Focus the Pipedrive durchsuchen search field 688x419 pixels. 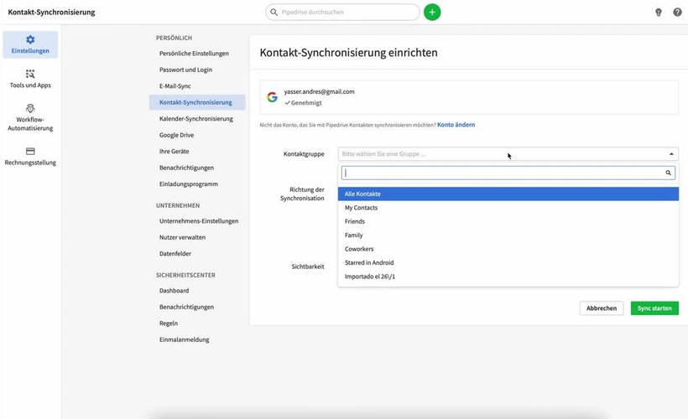point(344,13)
